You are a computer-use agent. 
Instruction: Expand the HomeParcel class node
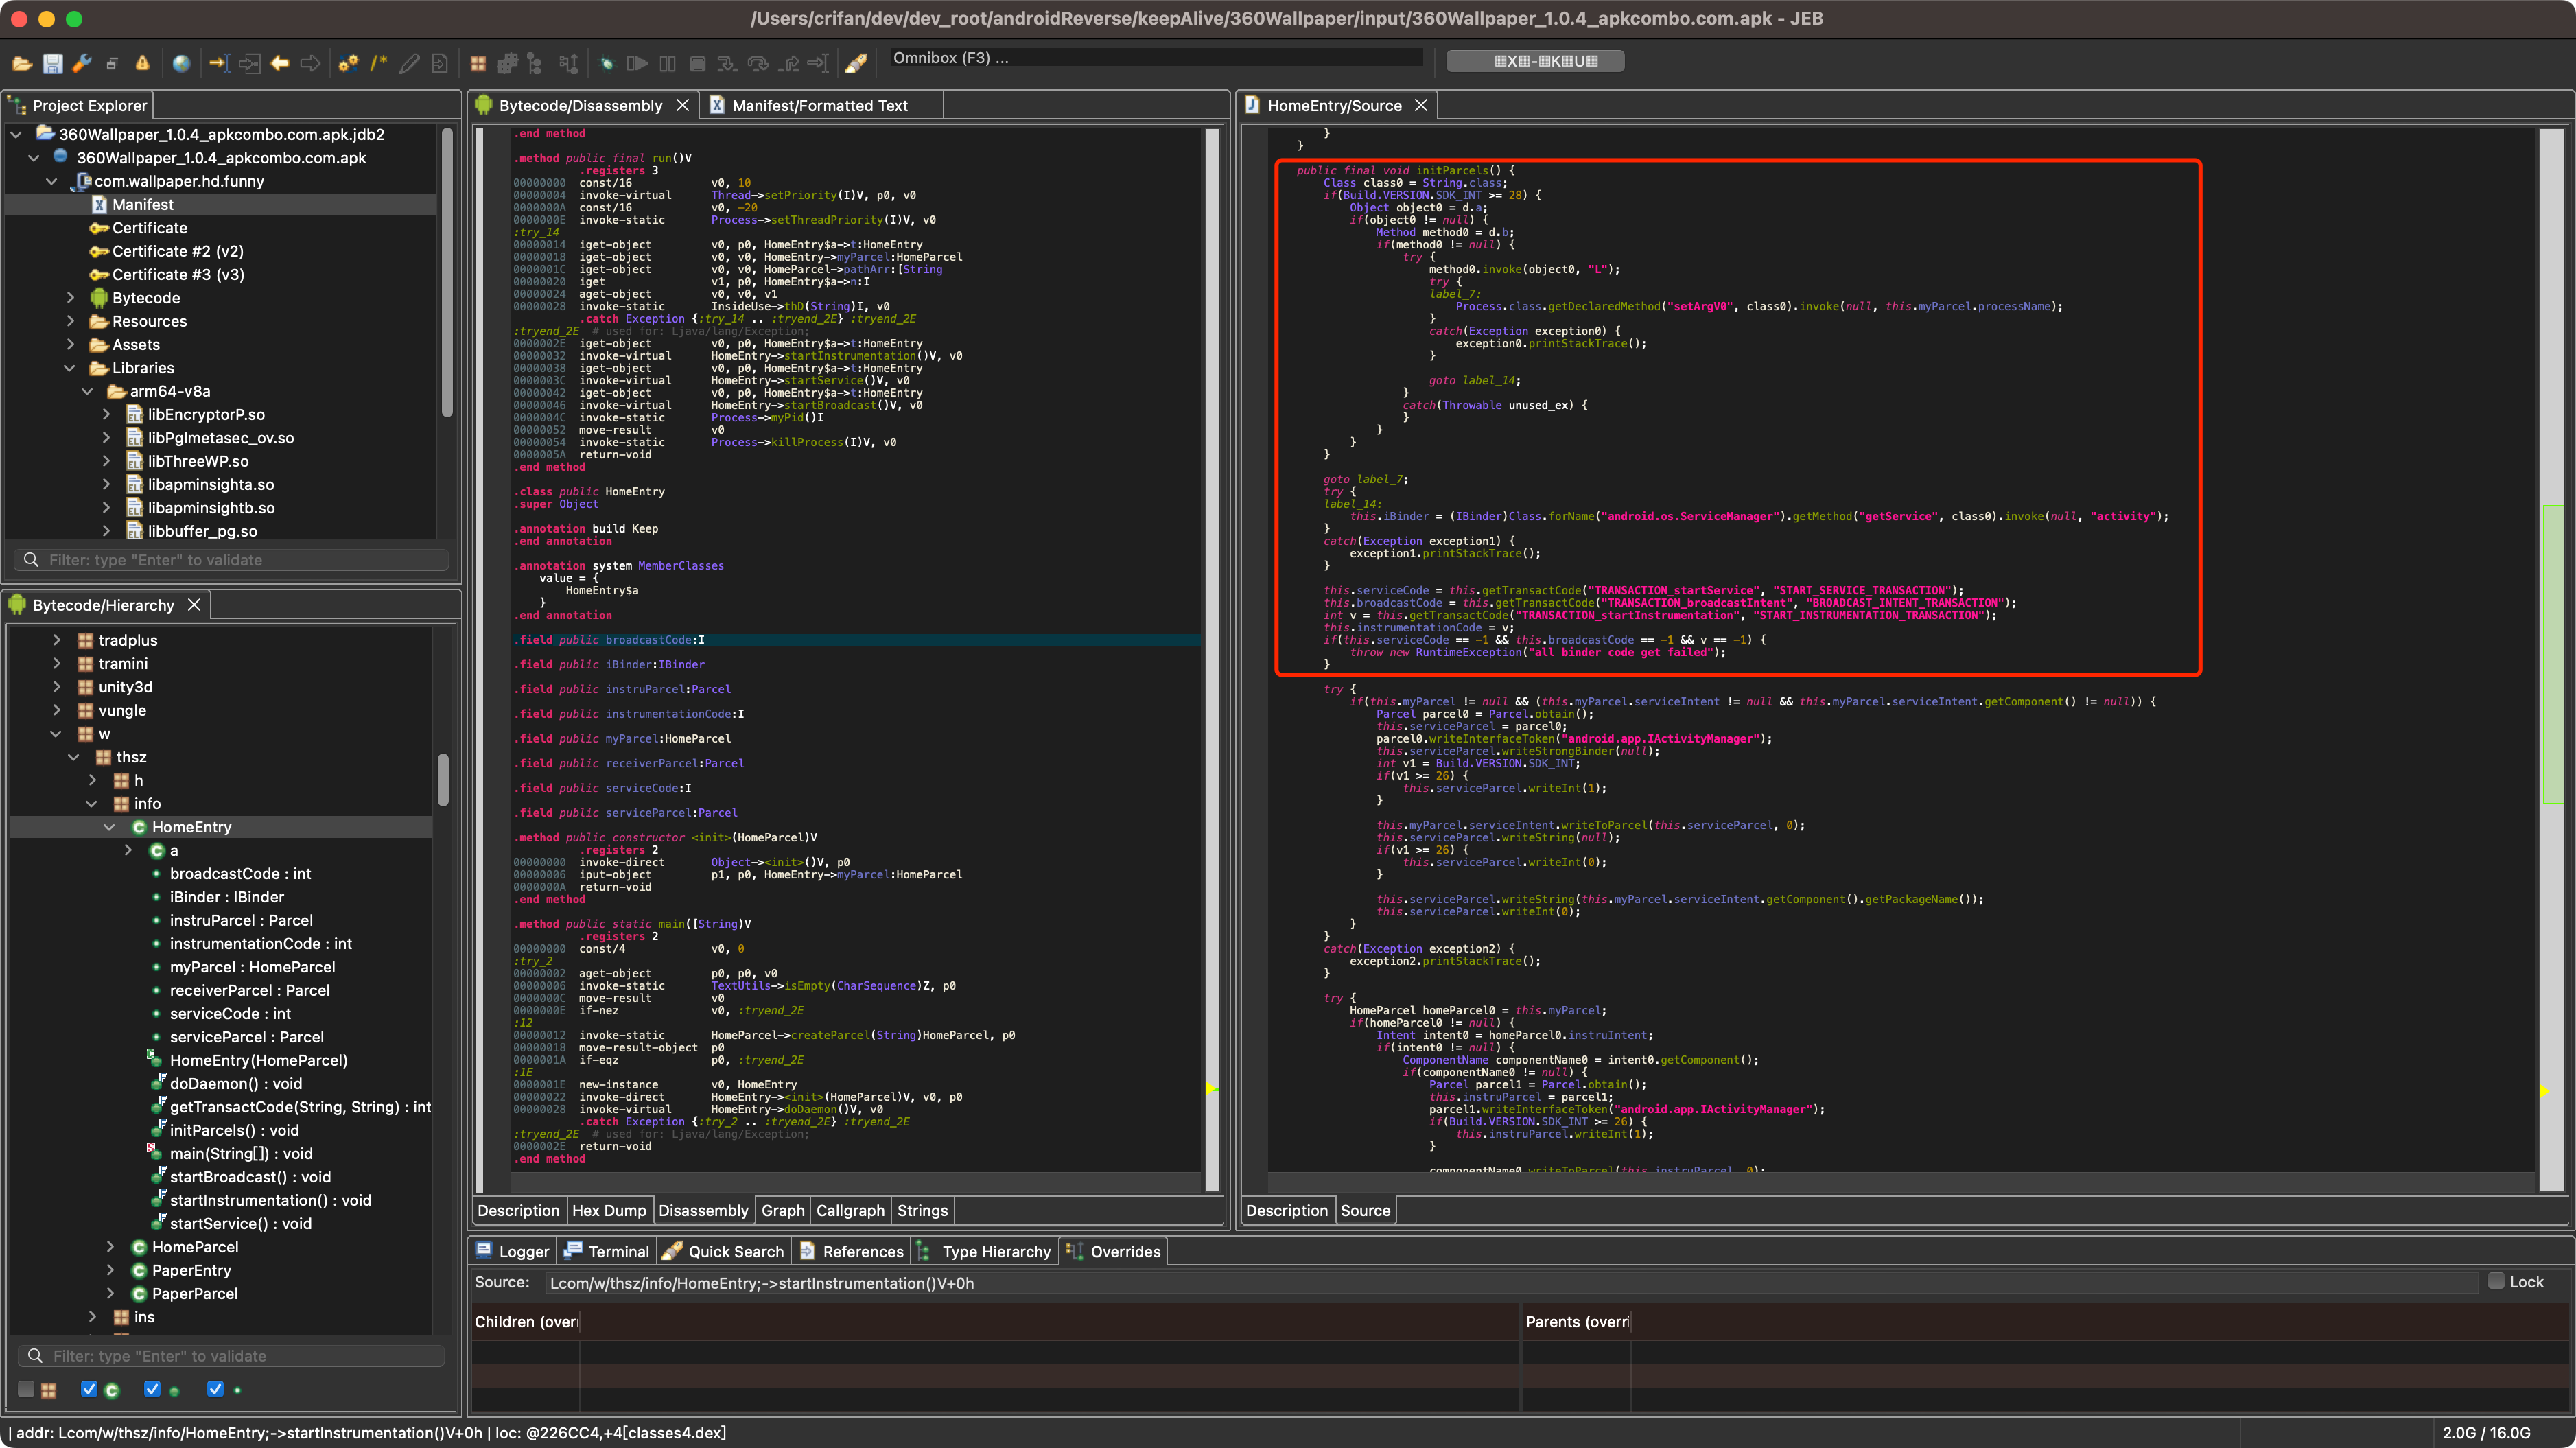[x=110, y=1247]
